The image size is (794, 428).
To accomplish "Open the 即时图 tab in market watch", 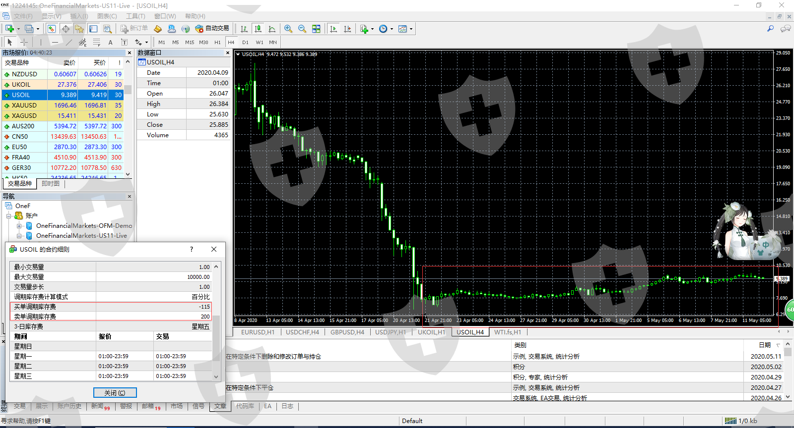I will (x=51, y=184).
